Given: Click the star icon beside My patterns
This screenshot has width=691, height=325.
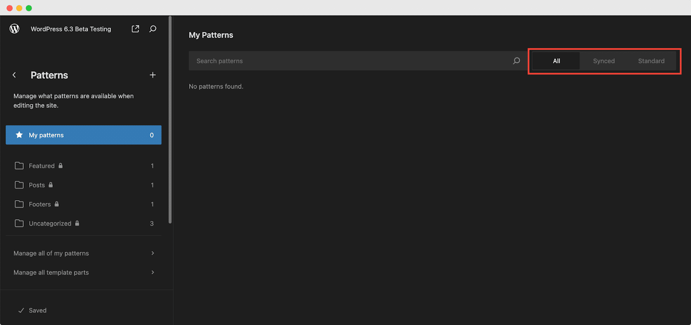Looking at the screenshot, I should (19, 135).
